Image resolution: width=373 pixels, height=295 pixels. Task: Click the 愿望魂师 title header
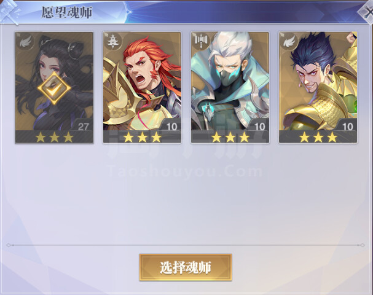coord(67,12)
